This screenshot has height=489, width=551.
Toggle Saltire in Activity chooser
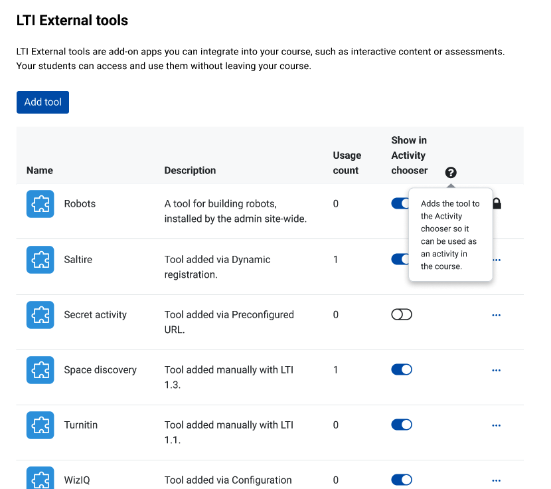(x=400, y=259)
